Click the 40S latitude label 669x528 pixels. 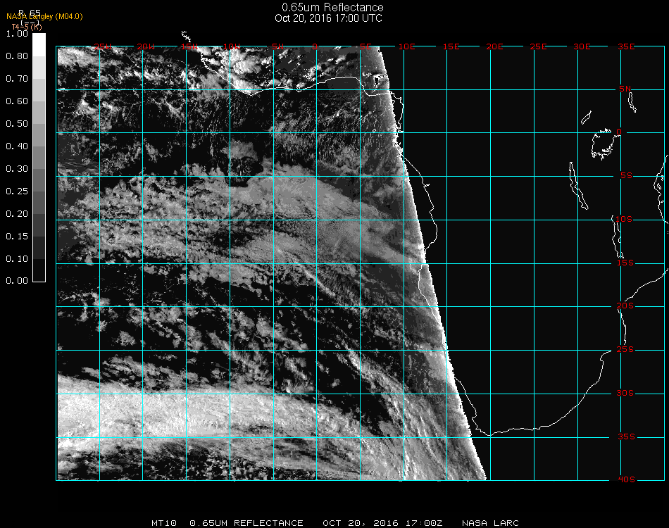626,480
